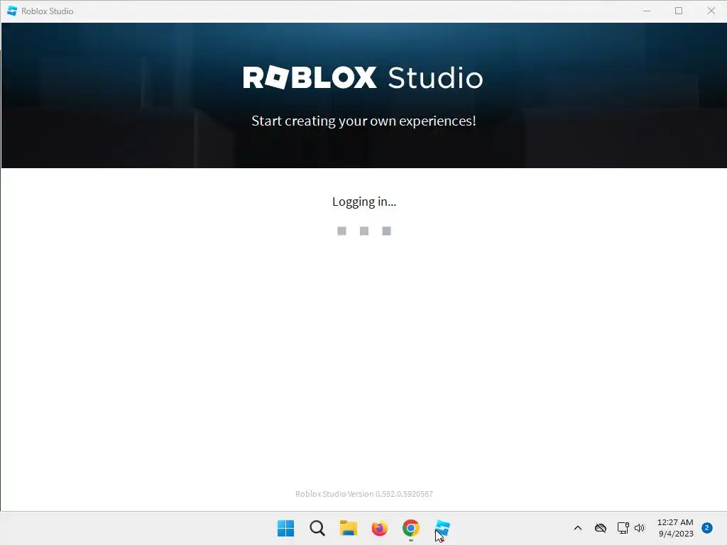Open the Windows Start menu
727x545 pixels.
[285, 528]
